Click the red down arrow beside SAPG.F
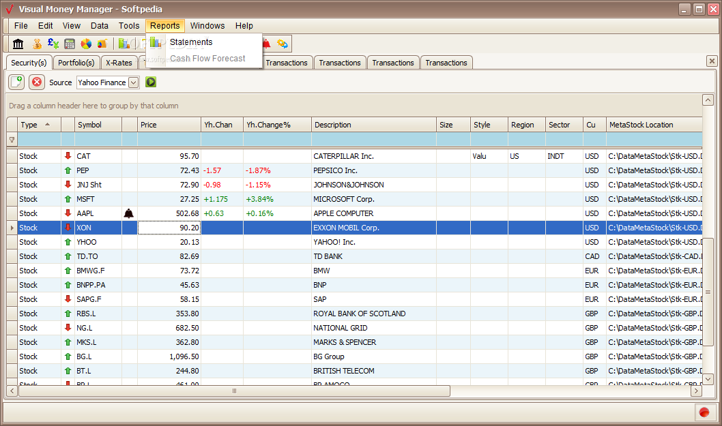 point(68,299)
